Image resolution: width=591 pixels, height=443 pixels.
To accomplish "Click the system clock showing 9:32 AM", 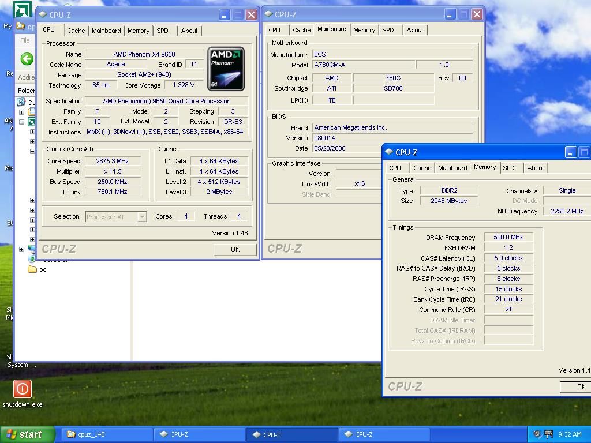I will pos(570,434).
